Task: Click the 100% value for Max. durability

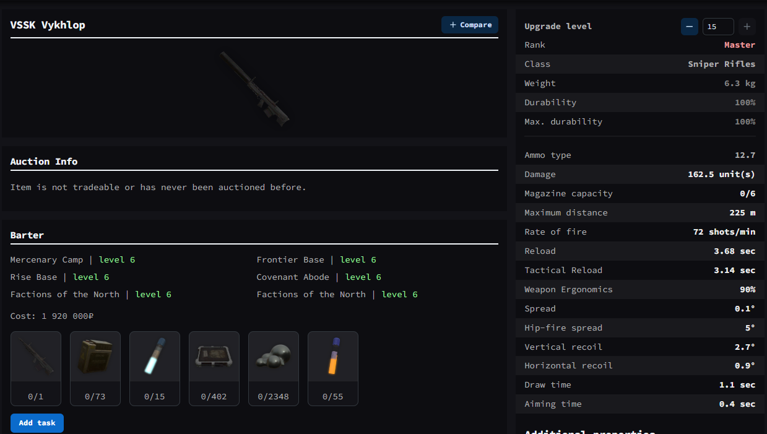Action: point(745,122)
